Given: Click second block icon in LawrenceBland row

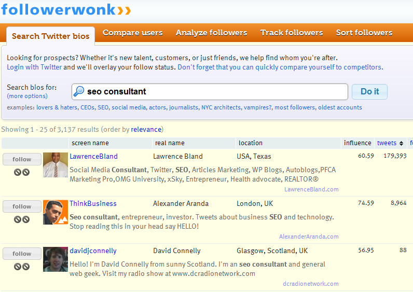Looking at the screenshot, I should coord(26,172).
